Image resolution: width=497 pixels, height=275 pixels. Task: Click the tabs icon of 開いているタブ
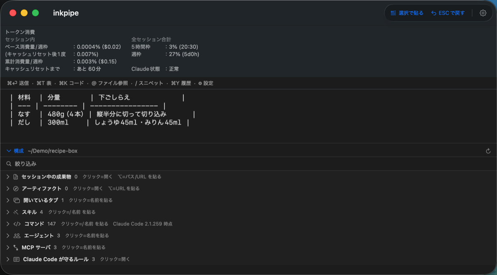pos(17,200)
